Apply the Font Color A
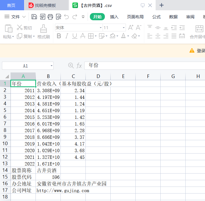Image resolution: width=205 pixels, height=201 pixels. pos(123,36)
